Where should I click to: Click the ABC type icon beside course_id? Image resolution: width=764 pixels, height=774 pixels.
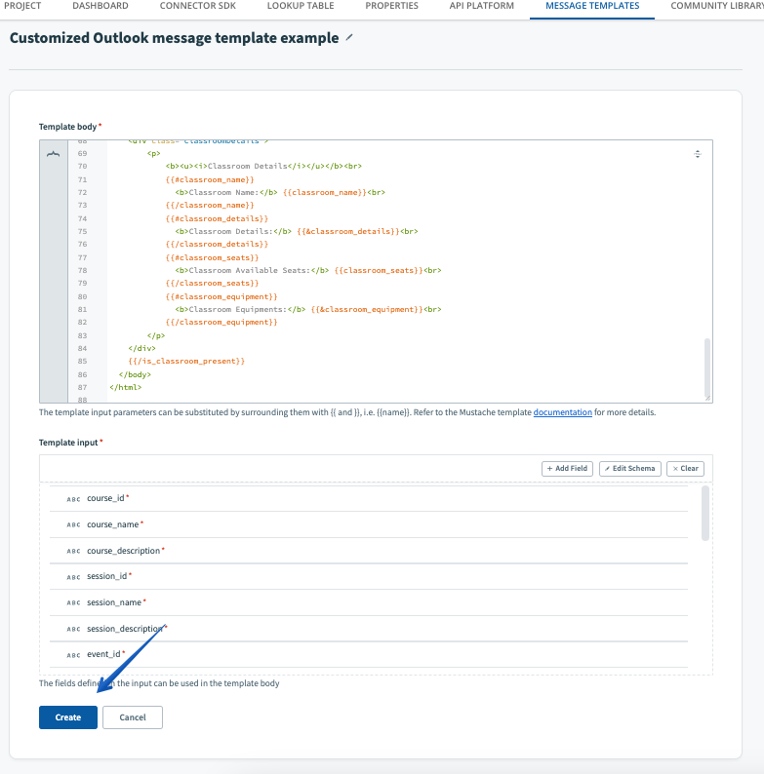point(73,498)
